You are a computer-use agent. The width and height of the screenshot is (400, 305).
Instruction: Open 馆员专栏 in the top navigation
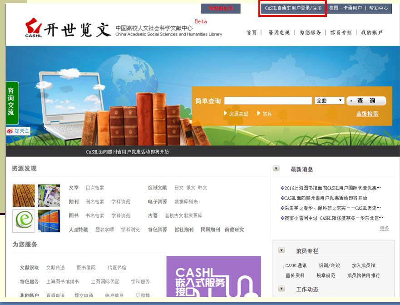[x=341, y=33]
